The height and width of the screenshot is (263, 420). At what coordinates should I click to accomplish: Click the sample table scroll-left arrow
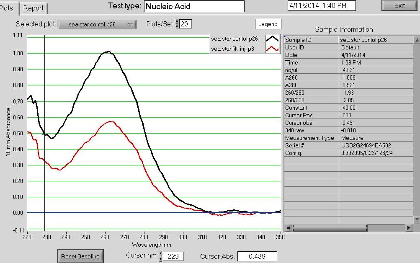pos(288,228)
